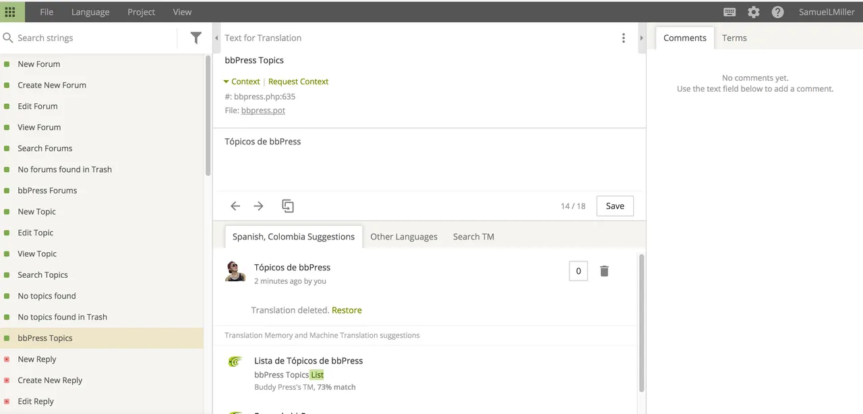This screenshot has height=414, width=863.
Task: Open the SamuelLMiller account menu
Action: (x=827, y=12)
